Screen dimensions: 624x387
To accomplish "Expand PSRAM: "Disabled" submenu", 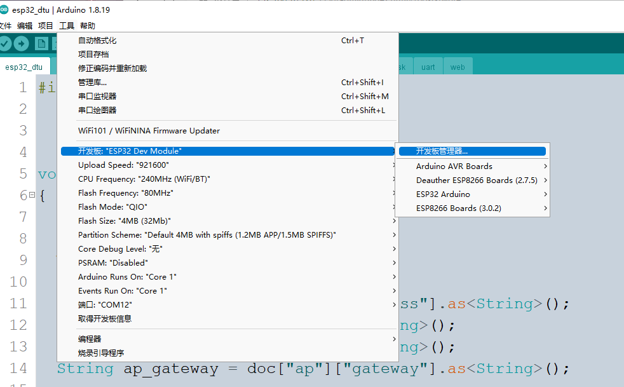I will point(228,263).
